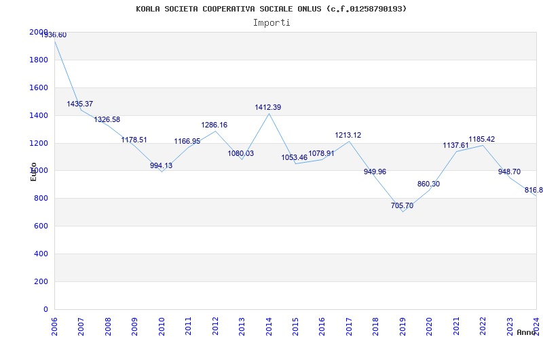Click the data label 1137.61

pos(455,146)
